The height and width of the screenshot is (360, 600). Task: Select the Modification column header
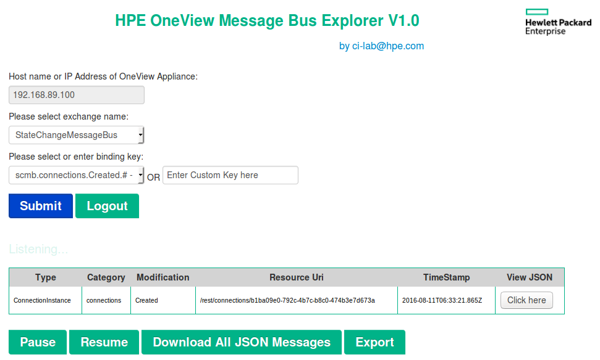163,277
